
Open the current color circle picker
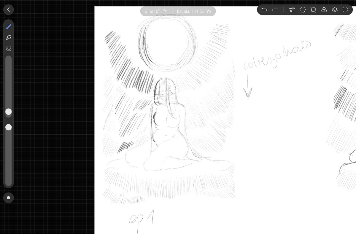tap(345, 10)
